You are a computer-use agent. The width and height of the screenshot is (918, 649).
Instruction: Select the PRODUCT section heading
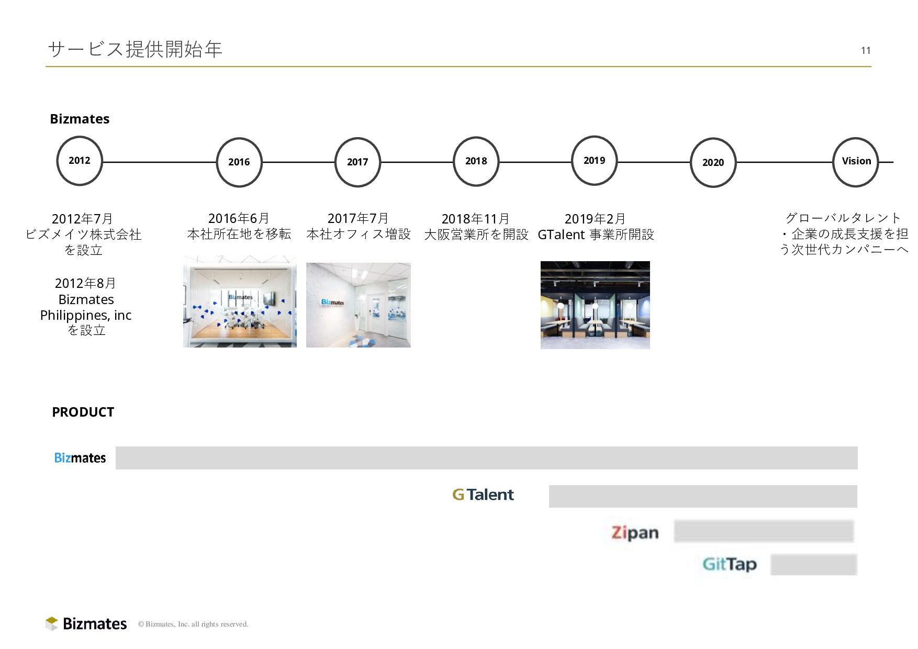click(x=83, y=412)
